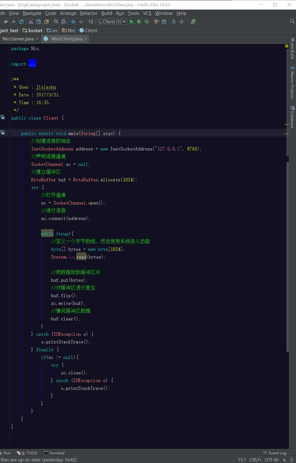This screenshot has width=296, height=463.
Task: Click the Android device monitor icon
Action: (x=182, y=22)
